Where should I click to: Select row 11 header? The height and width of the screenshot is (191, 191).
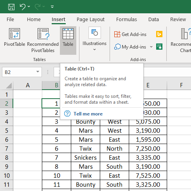point(7,184)
